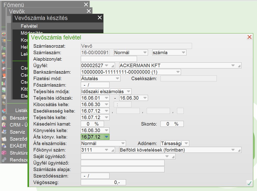Click the Késedelmi kamat percent field
257x191 pixels.
[92, 124]
